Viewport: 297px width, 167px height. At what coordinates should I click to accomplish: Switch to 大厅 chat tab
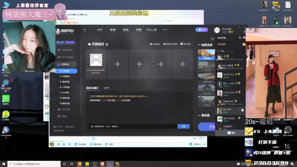(x=107, y=88)
